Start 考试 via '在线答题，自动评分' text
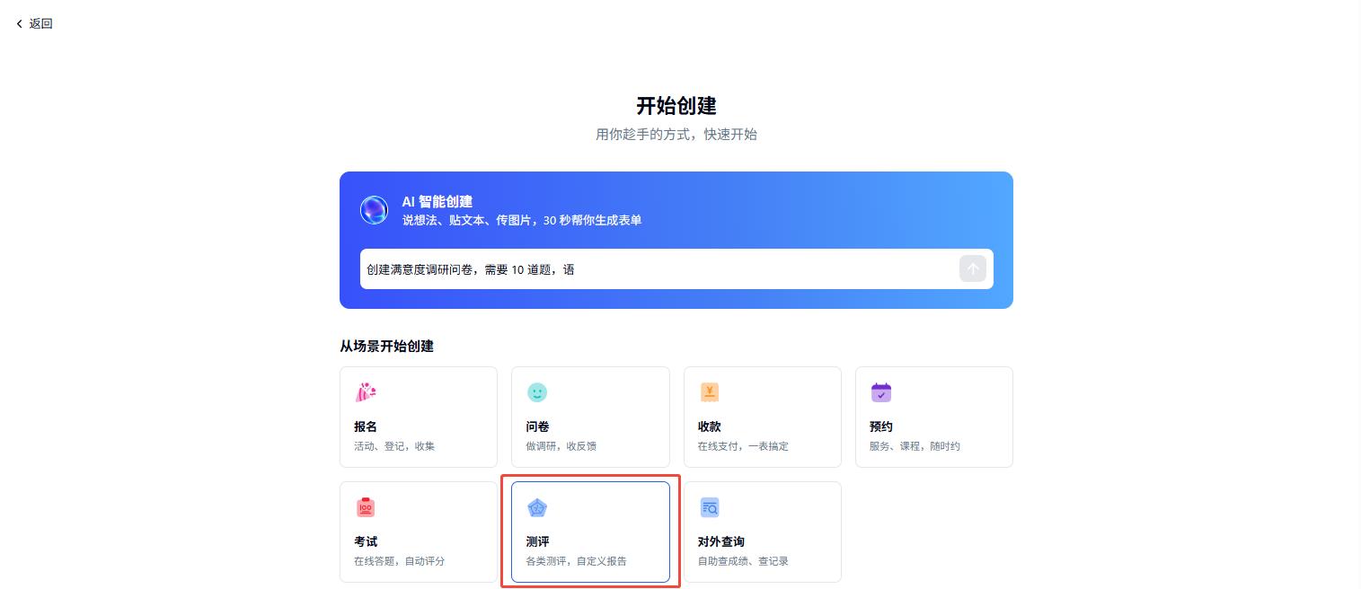This screenshot has height=589, width=1361. pyautogui.click(x=399, y=561)
